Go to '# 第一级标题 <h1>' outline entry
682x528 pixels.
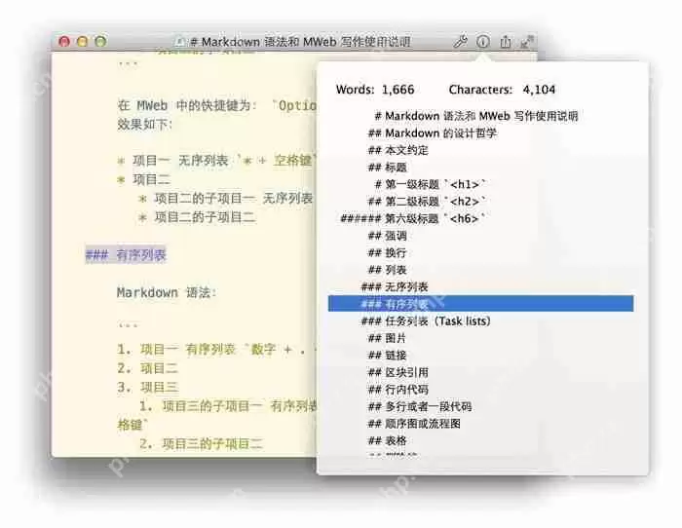pos(430,184)
